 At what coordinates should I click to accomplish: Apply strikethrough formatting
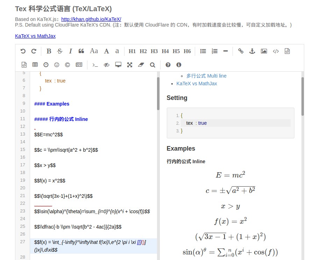60,51
